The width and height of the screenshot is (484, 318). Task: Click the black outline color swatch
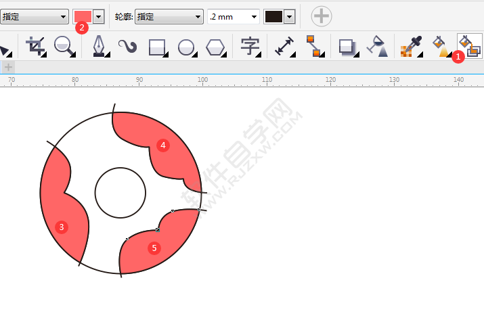(x=273, y=16)
